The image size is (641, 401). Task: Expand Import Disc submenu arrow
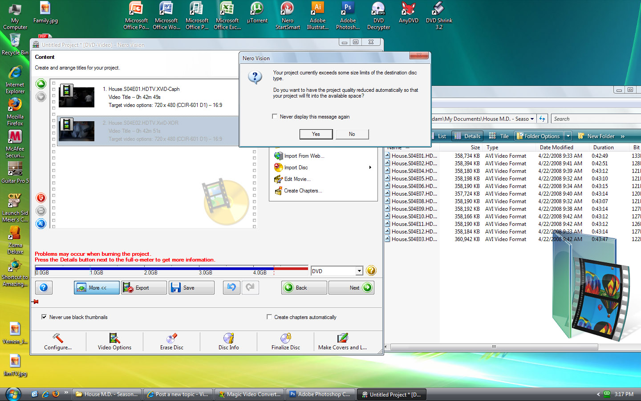tap(370, 168)
